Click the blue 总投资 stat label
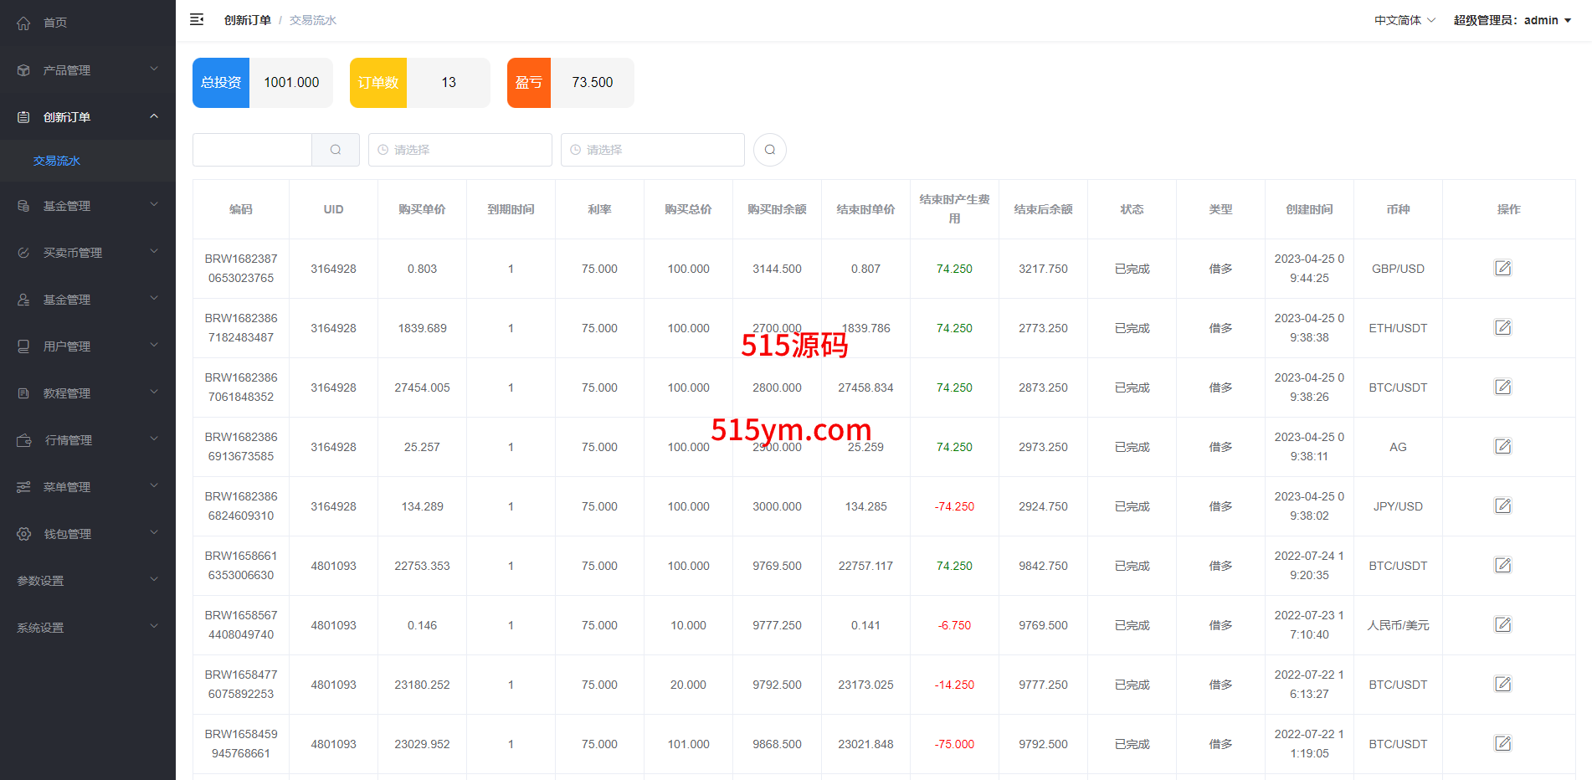Viewport: 1592px width, 780px height. tap(221, 83)
